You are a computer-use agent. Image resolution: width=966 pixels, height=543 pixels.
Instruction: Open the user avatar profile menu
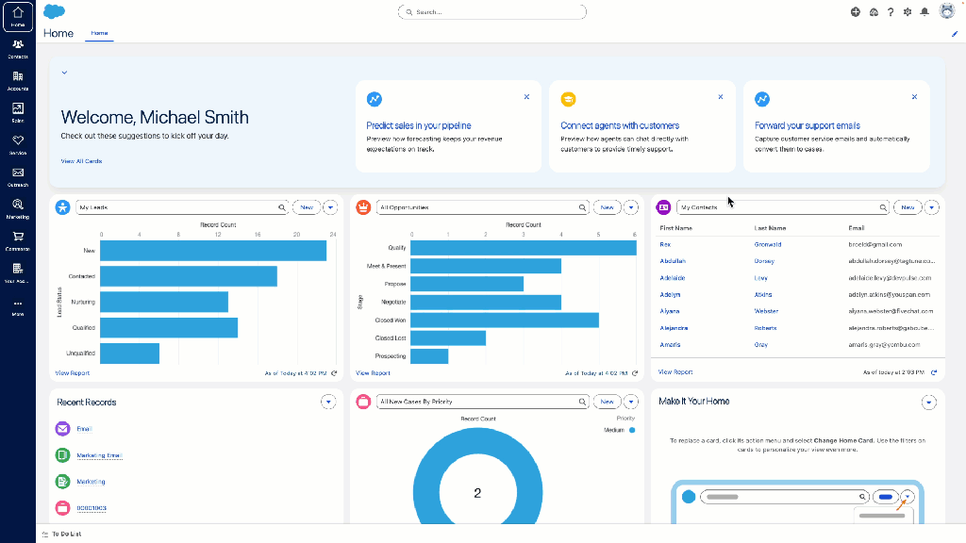[x=946, y=11]
